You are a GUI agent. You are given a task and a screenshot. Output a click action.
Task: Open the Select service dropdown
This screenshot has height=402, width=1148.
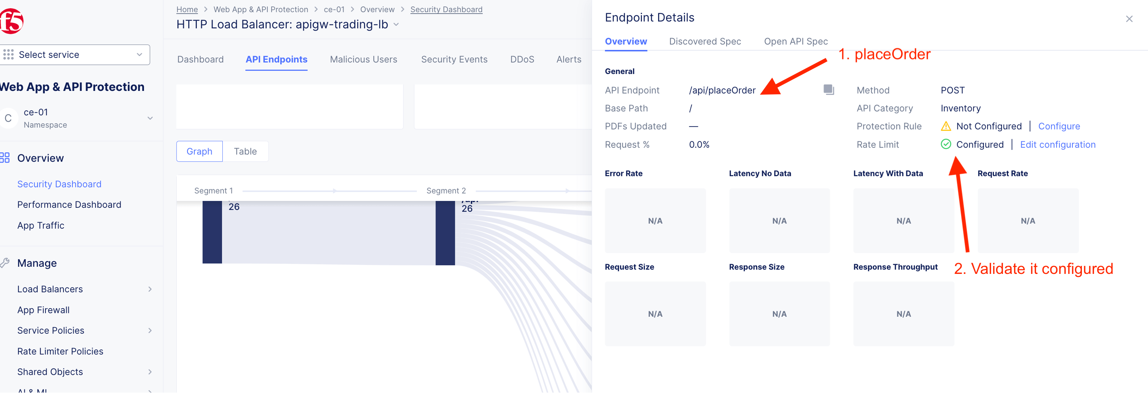[x=74, y=54]
